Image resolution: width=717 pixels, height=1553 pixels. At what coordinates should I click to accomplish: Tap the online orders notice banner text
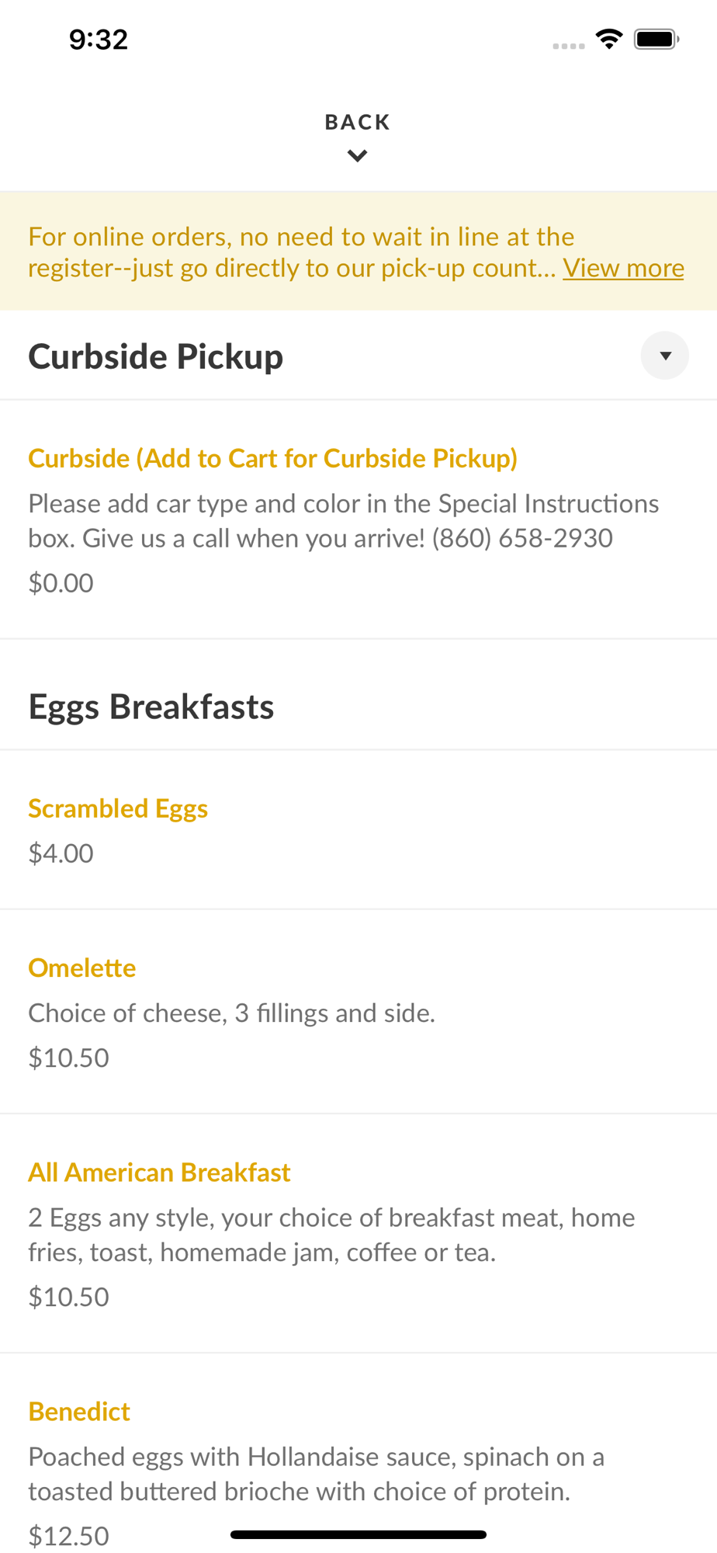301,237
